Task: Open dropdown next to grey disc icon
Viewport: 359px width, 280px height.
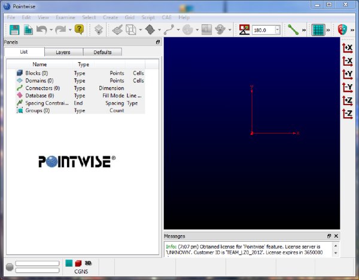Action: click(197, 30)
